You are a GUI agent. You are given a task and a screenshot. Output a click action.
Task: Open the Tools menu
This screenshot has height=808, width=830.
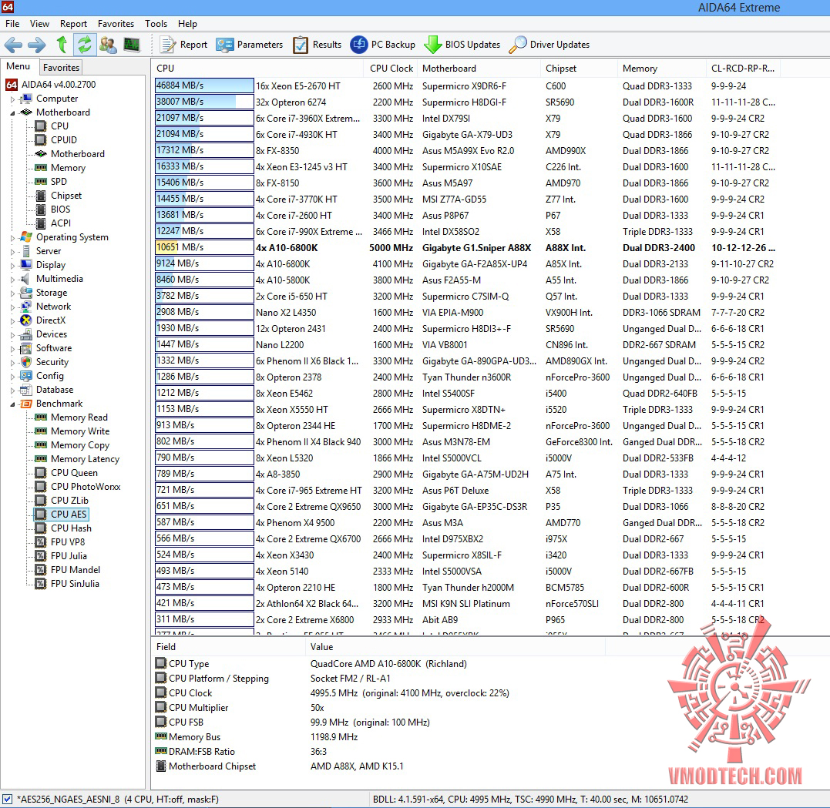pyautogui.click(x=156, y=24)
